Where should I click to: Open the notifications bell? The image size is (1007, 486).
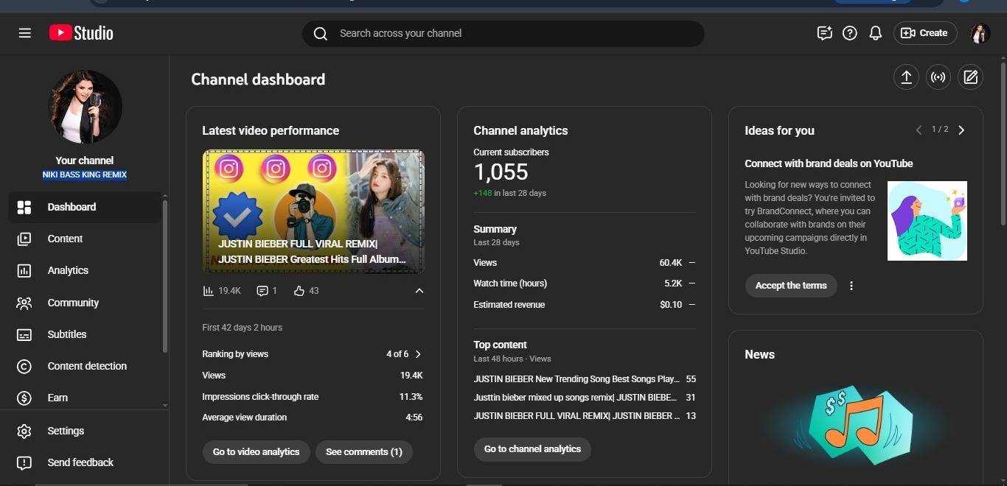[x=875, y=33]
